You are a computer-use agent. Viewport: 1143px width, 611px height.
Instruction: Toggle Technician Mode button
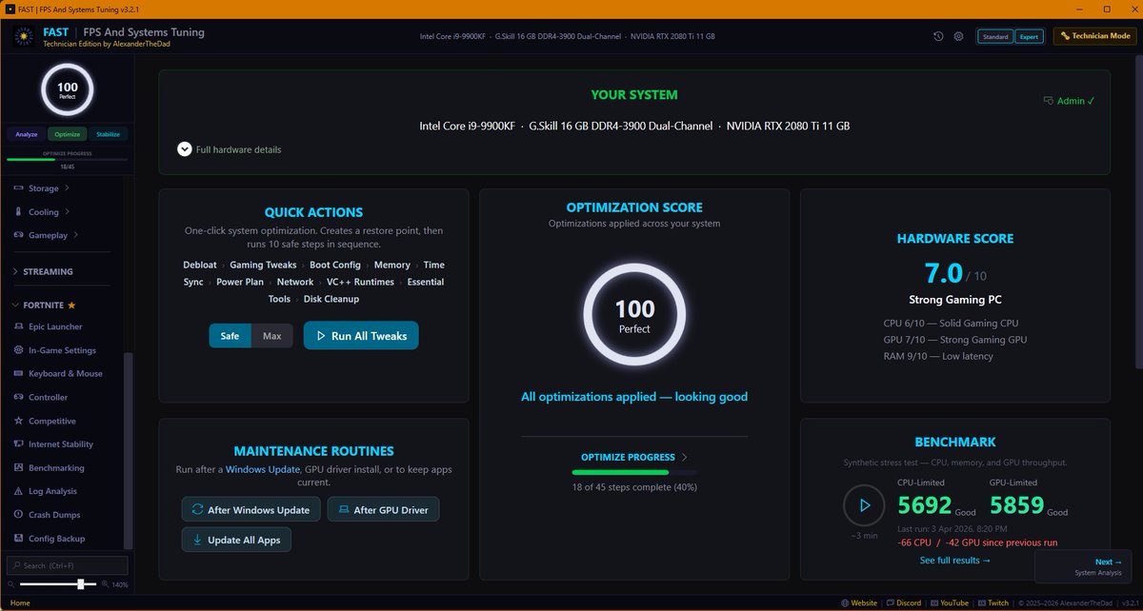pos(1094,36)
